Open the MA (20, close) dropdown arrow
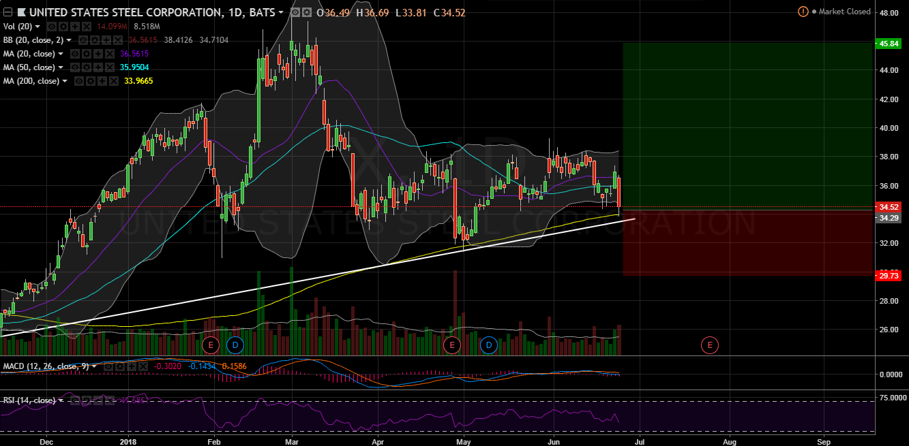Viewport: 909px width, 446px height. pyautogui.click(x=61, y=54)
